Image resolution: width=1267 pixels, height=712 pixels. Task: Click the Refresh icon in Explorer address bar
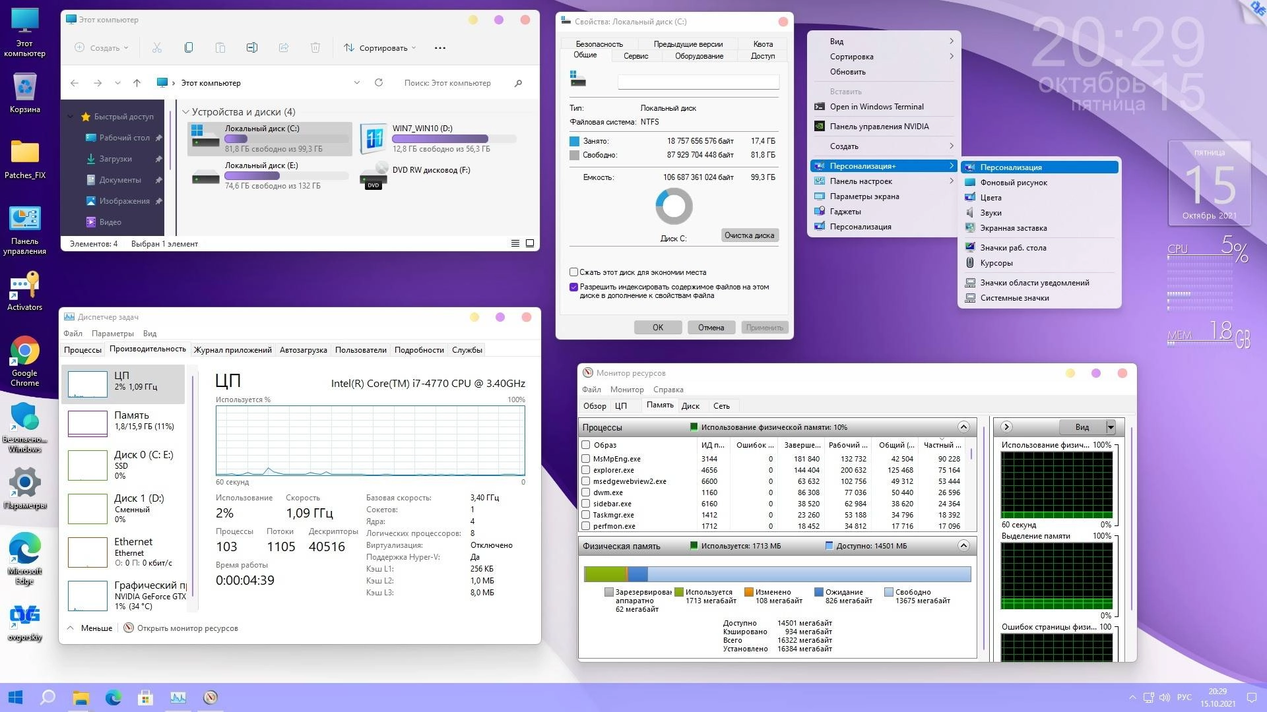378,82
